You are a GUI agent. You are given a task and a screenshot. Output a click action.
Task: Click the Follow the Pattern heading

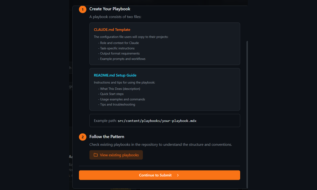click(x=107, y=136)
